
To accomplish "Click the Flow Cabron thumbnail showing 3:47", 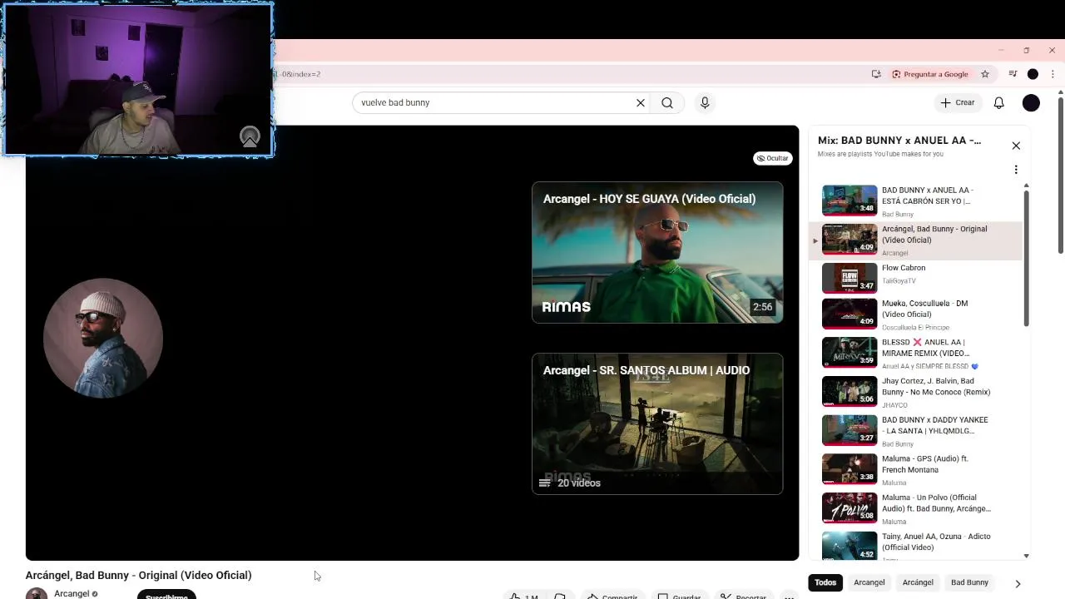I will coord(850,278).
